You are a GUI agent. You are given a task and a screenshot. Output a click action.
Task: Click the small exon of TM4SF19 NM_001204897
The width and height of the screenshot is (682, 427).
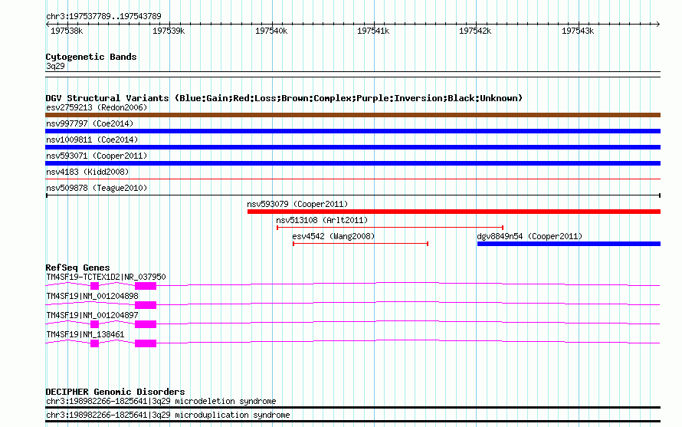pos(94,324)
